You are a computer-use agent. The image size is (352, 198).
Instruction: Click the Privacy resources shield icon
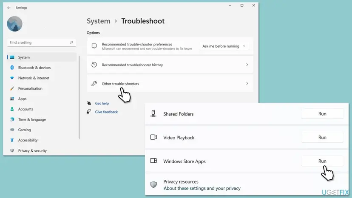(153, 185)
